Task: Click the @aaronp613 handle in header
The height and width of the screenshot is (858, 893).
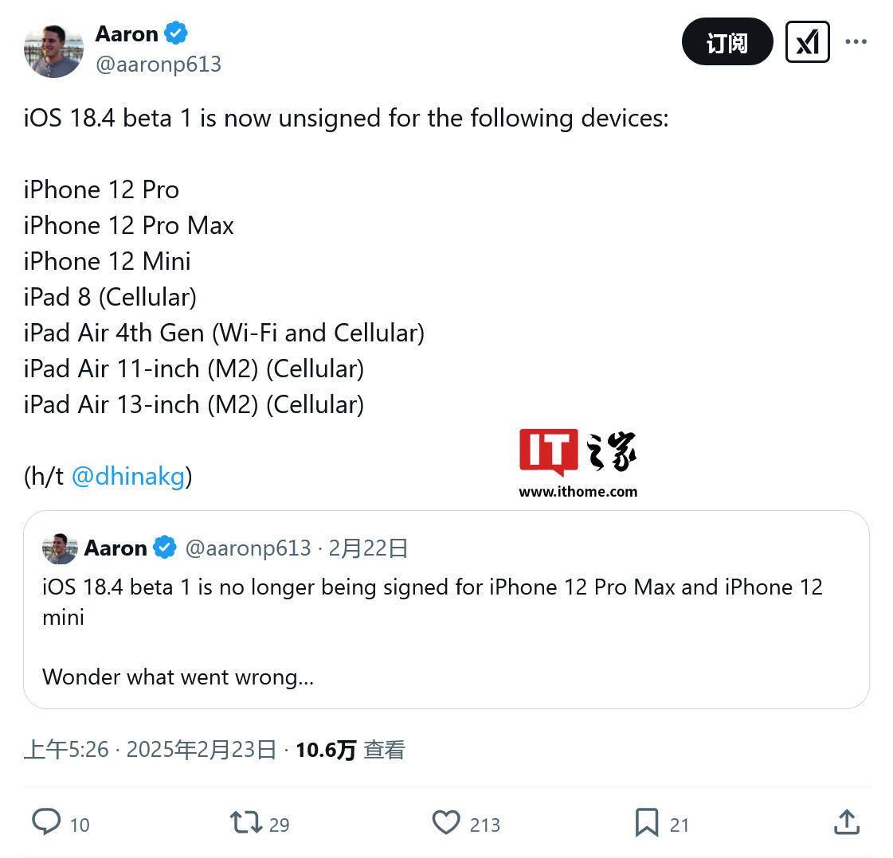Action: (159, 64)
